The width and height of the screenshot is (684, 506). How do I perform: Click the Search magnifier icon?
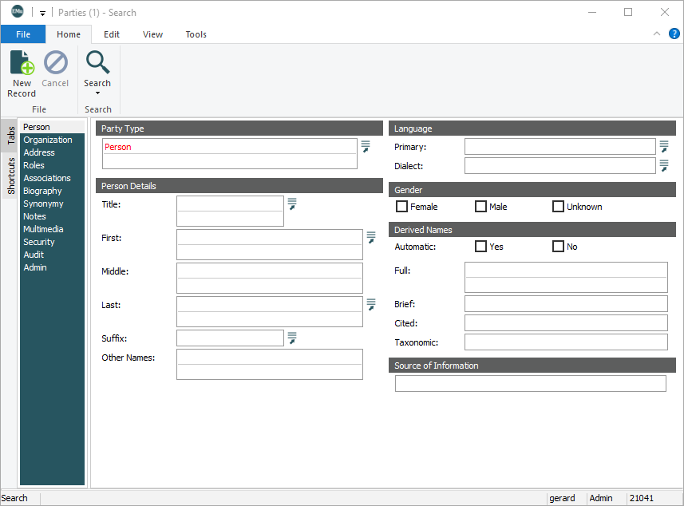(x=97, y=62)
